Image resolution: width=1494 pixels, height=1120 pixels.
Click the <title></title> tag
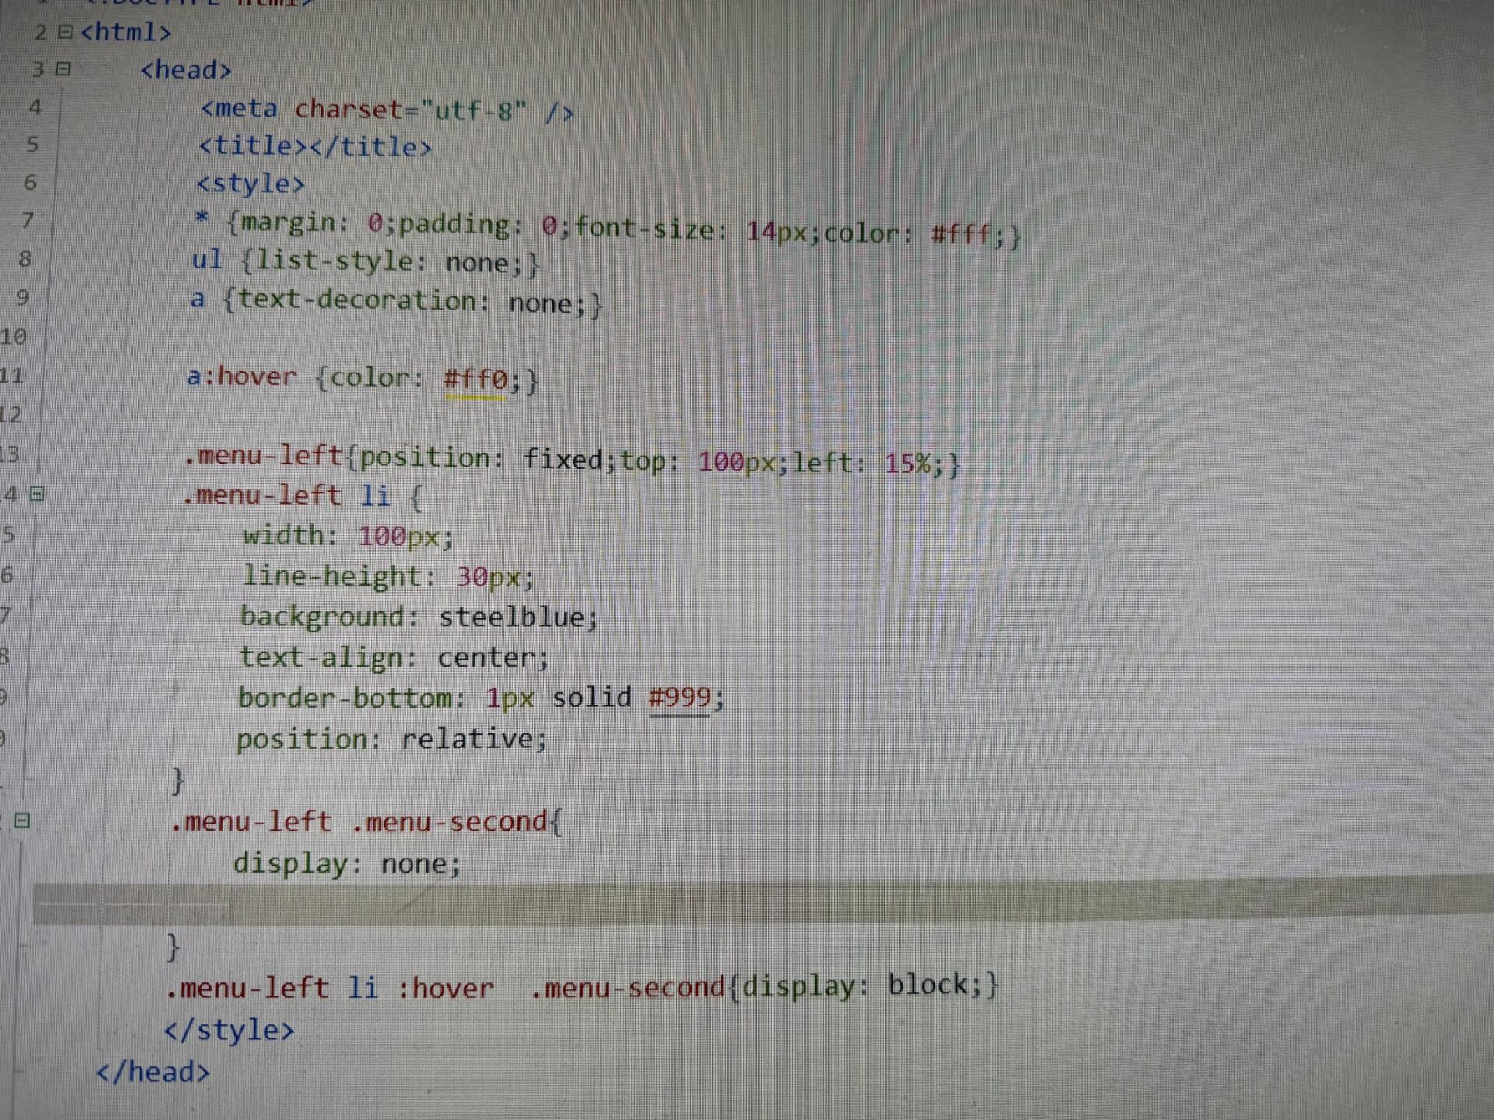pos(315,146)
